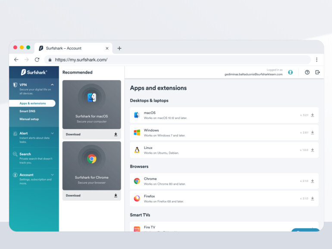Viewport: 332px width, 249px height.
Task: Download the Firefox extension from its row
Action: 313,199
